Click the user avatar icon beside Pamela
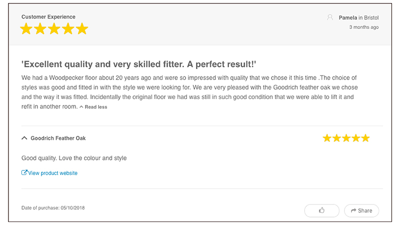The height and width of the screenshot is (225, 400). (x=330, y=17)
